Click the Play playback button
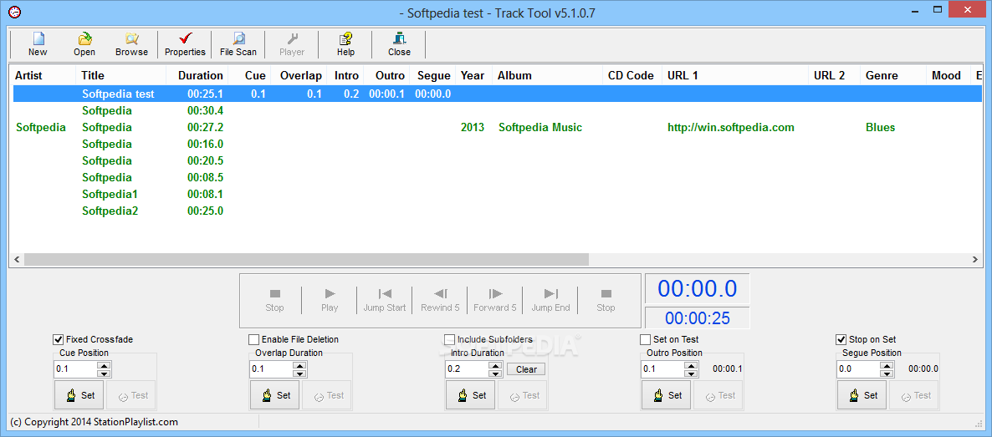Viewport: 992px width, 437px height. click(330, 301)
